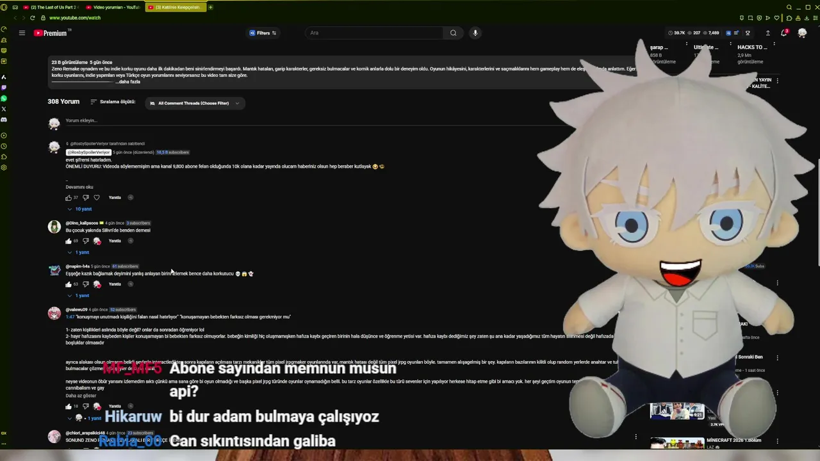Expand '1 yanıt' under @Dino_kalipsoos comment
The height and width of the screenshot is (461, 820).
[79, 252]
